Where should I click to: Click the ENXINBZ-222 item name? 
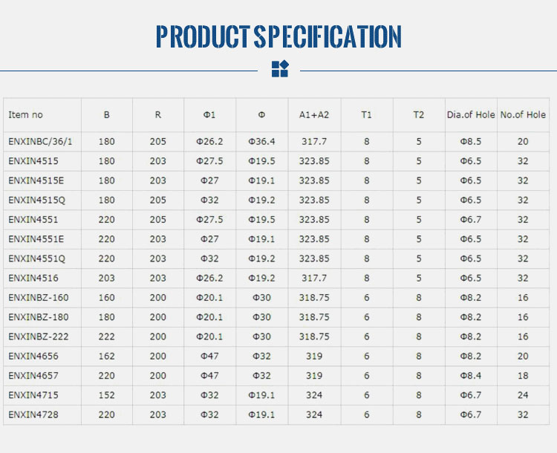(39, 336)
